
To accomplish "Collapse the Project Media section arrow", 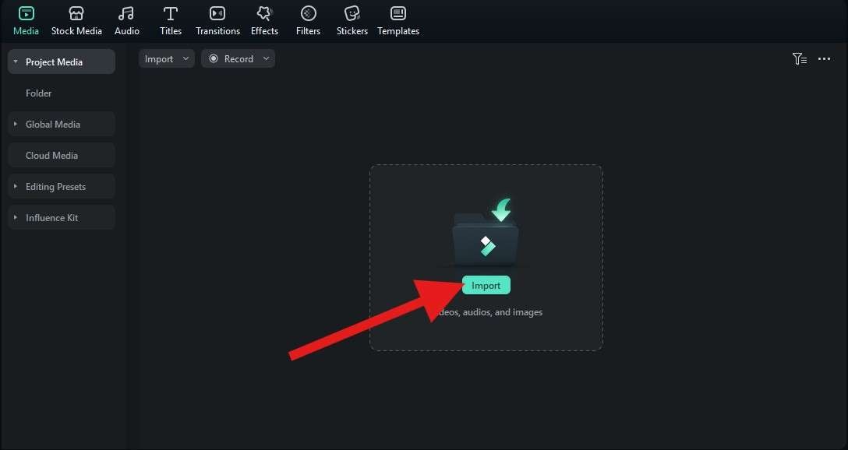I will (x=15, y=62).
